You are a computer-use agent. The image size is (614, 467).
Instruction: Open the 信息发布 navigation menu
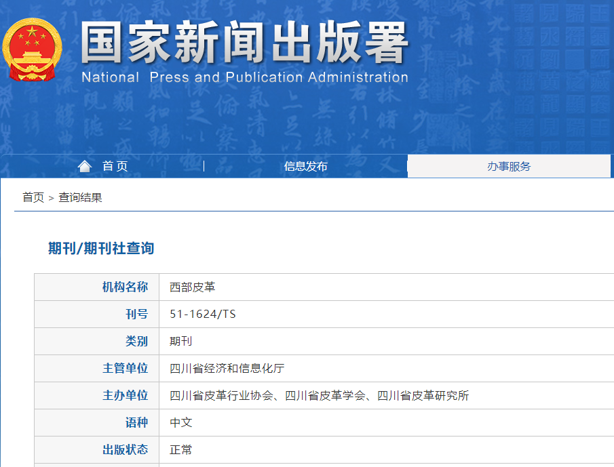[x=305, y=166]
